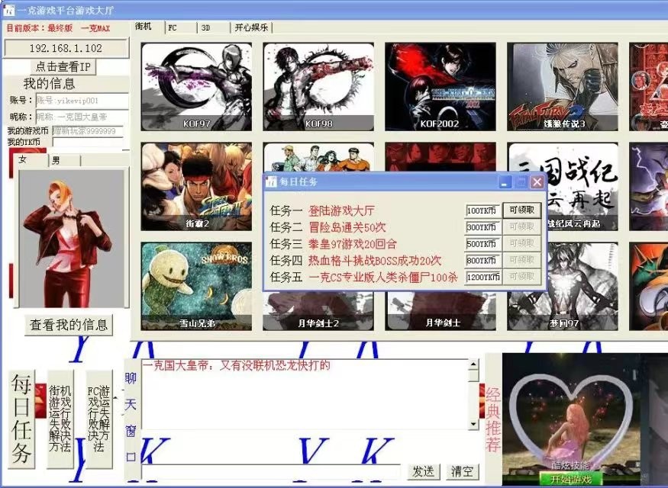Open the 每日任务 panel button
The height and width of the screenshot is (488, 668).
pyautogui.click(x=21, y=419)
